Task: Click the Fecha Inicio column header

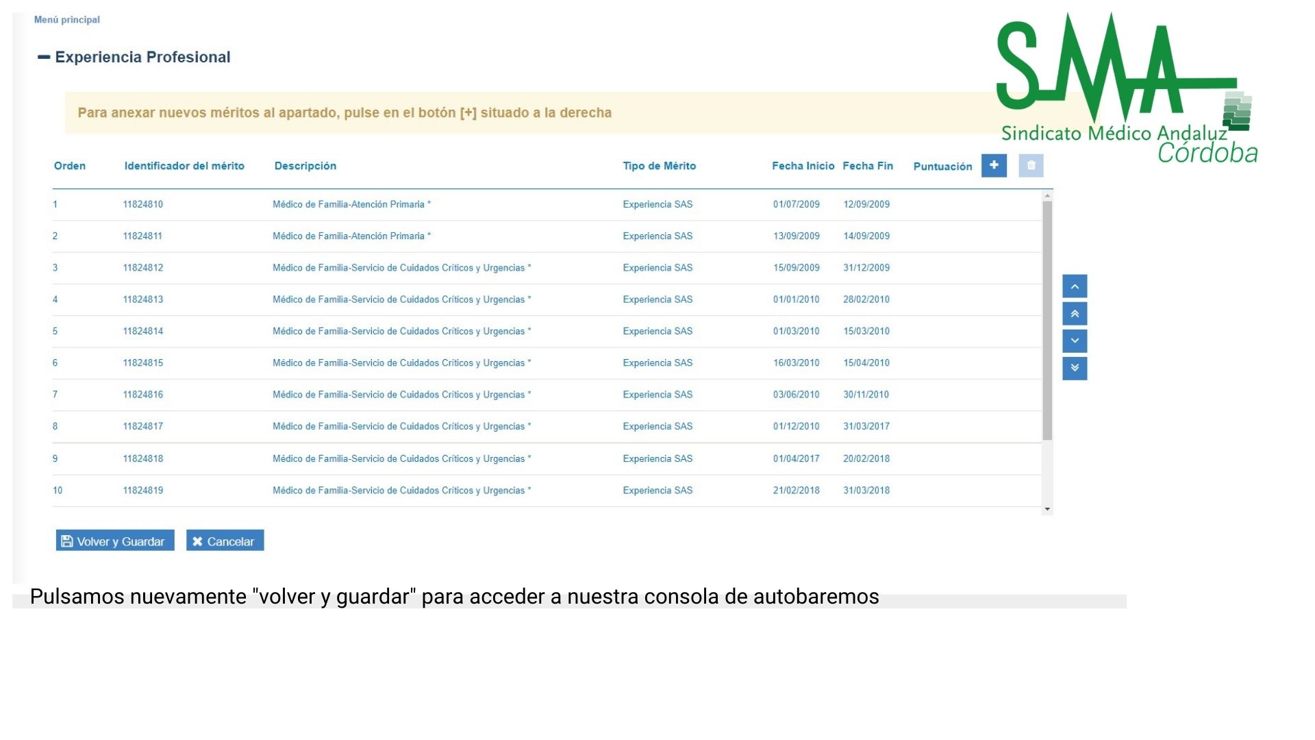Action: point(803,166)
